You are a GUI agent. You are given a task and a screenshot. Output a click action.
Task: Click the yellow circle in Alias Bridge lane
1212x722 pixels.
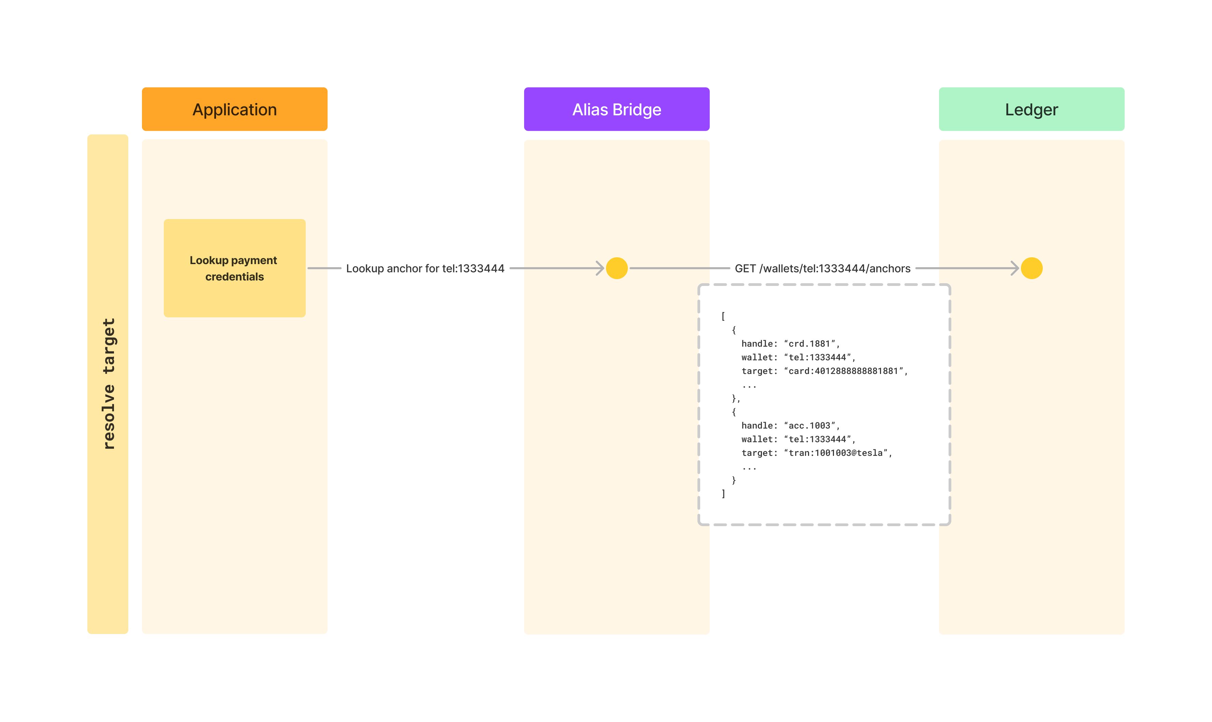617,268
